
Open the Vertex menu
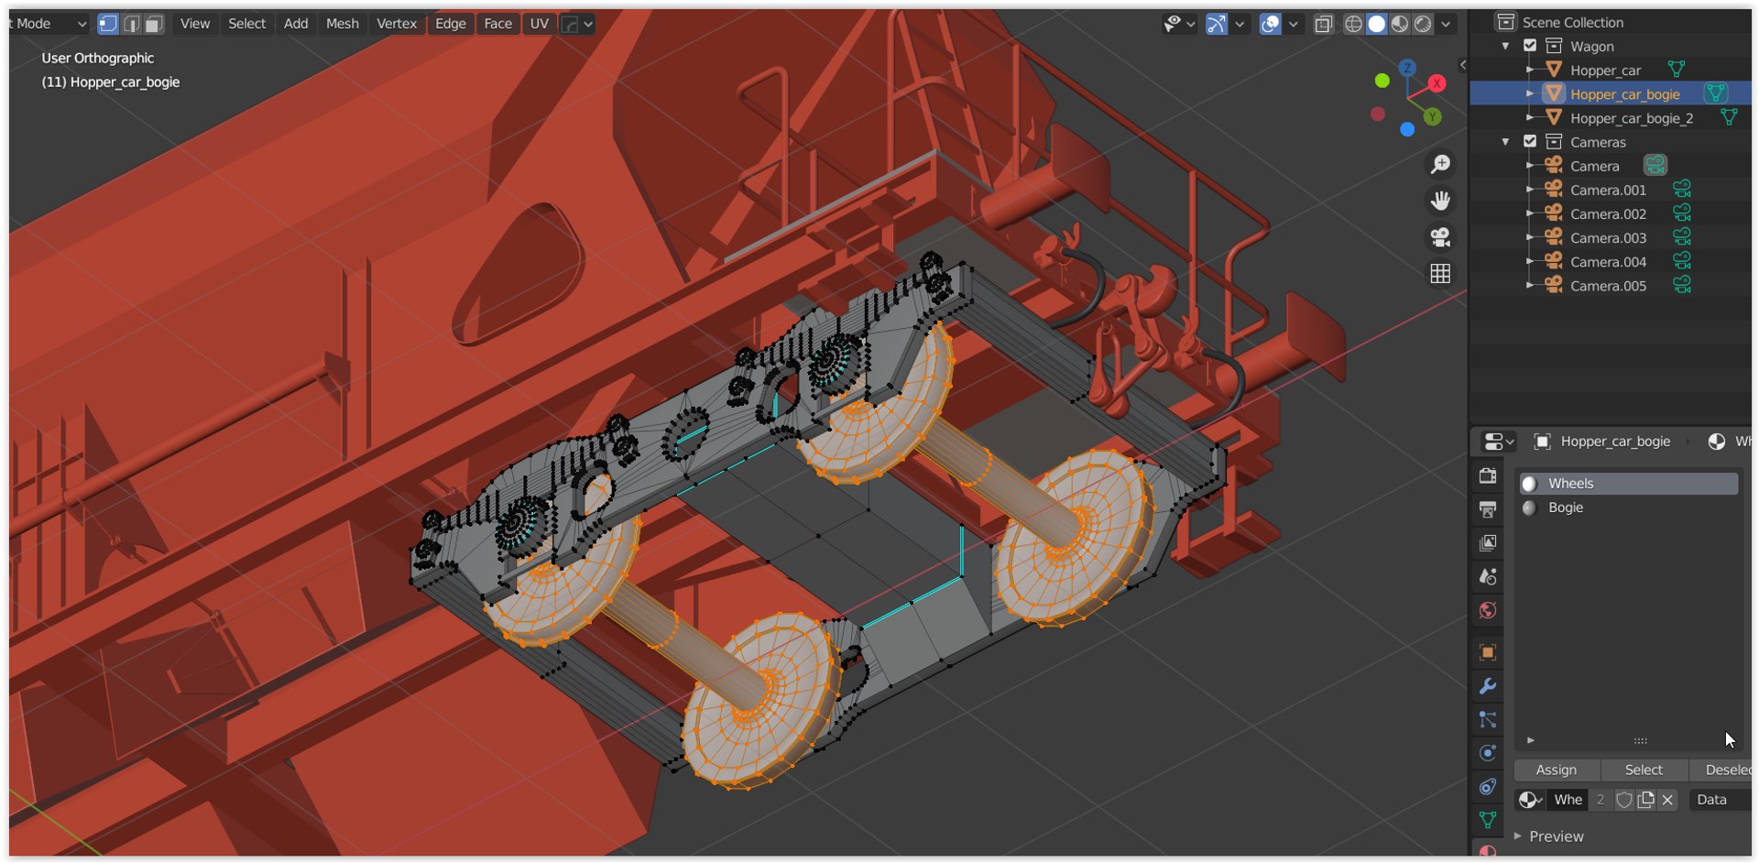click(396, 24)
